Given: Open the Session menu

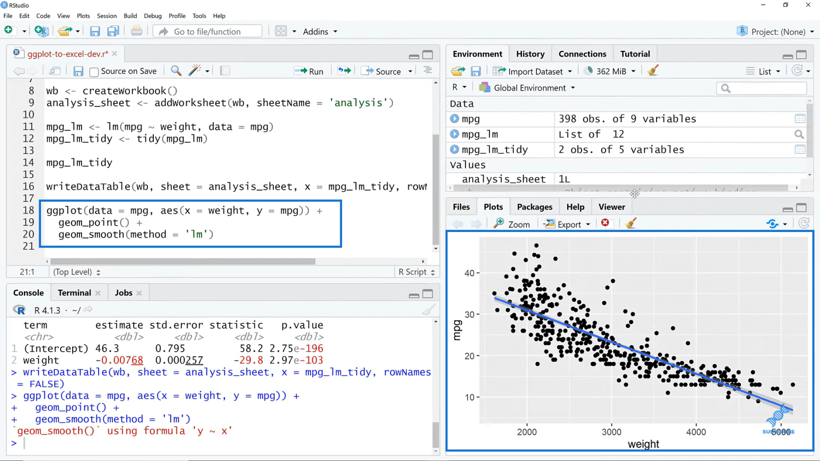Looking at the screenshot, I should (106, 16).
